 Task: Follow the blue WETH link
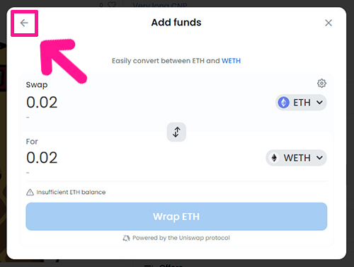click(231, 61)
